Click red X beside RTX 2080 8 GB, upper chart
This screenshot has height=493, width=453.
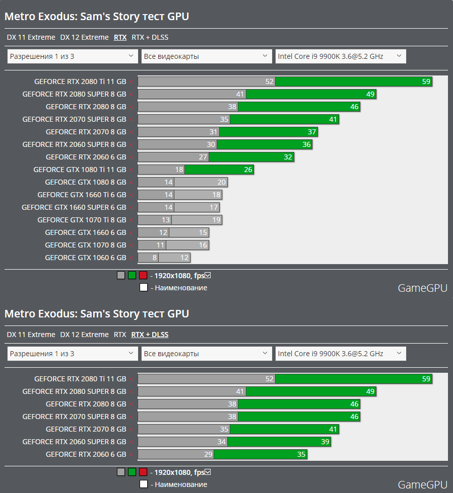pyautogui.click(x=131, y=107)
